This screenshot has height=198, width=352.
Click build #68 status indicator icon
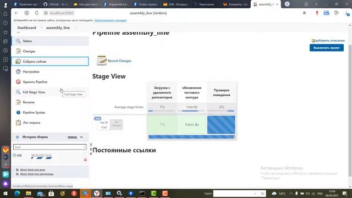point(14,155)
